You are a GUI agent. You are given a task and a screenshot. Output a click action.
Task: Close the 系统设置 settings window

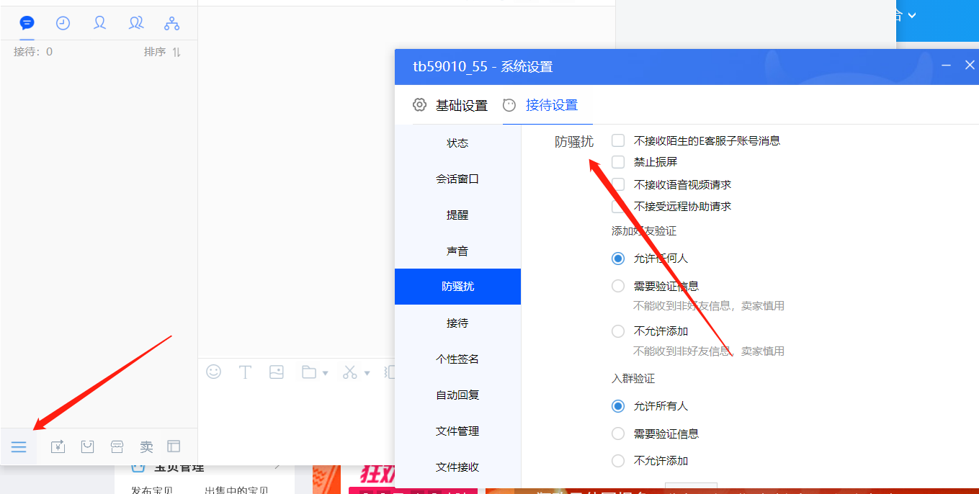(x=970, y=66)
